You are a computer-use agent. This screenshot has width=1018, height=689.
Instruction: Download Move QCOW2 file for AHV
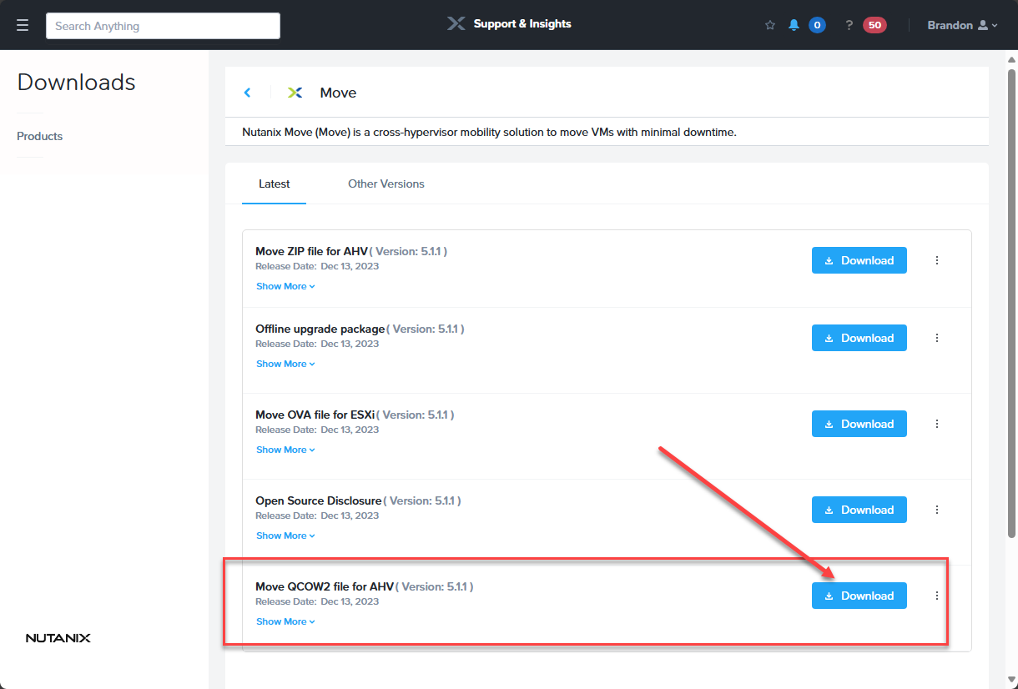859,596
